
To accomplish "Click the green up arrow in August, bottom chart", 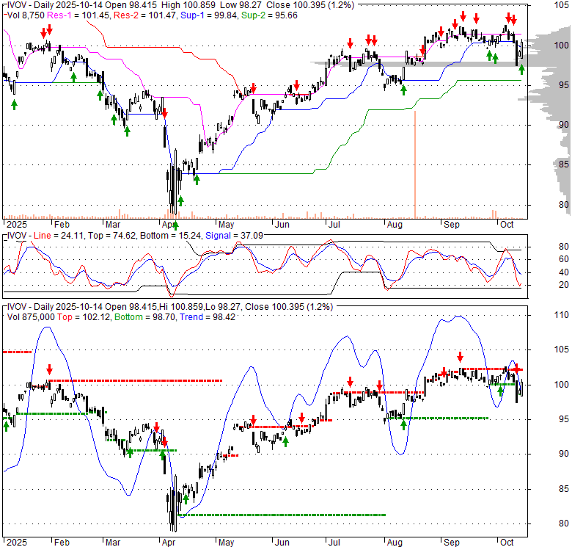I will [403, 425].
